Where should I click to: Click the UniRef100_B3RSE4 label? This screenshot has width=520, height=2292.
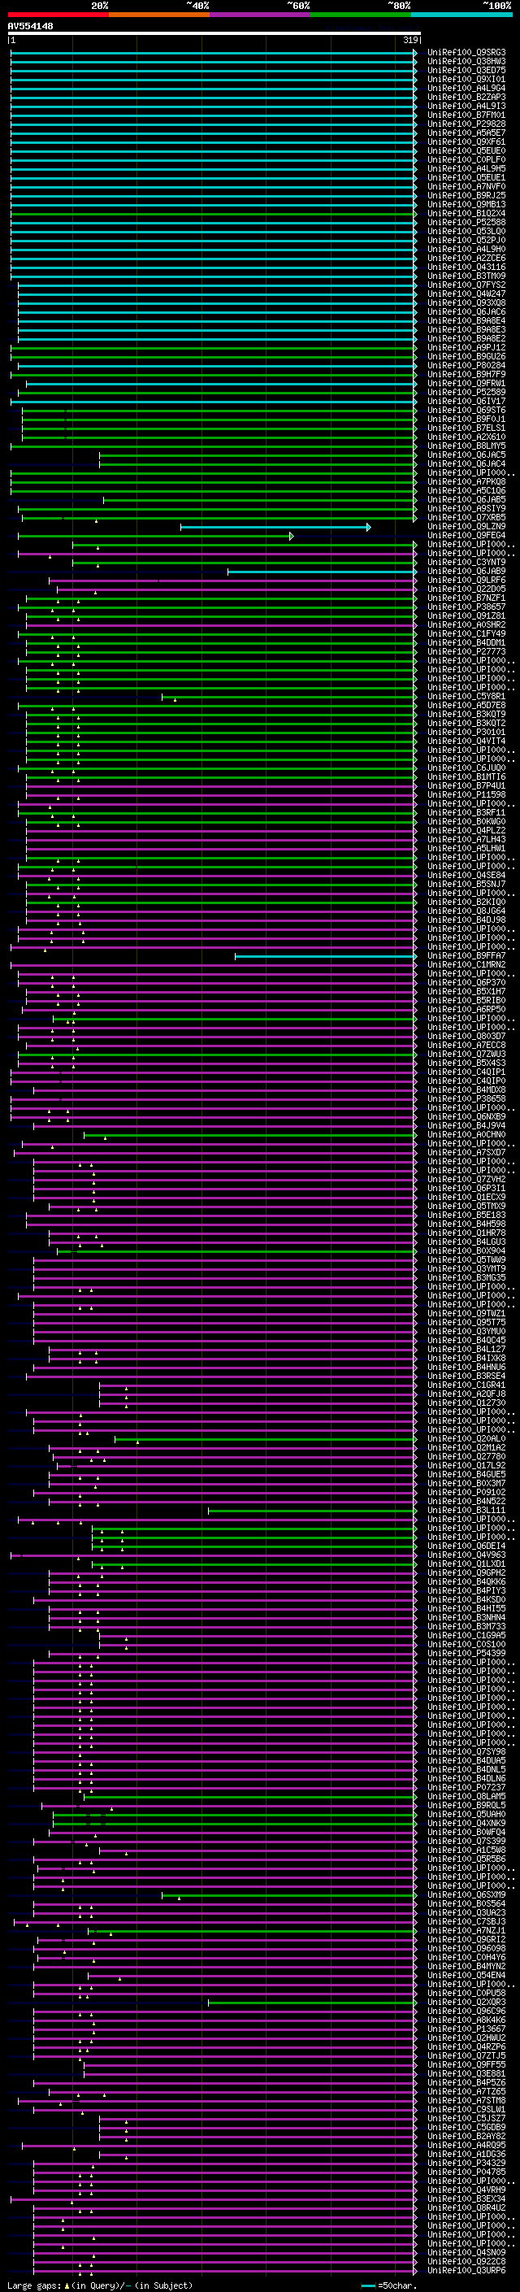click(x=466, y=1376)
